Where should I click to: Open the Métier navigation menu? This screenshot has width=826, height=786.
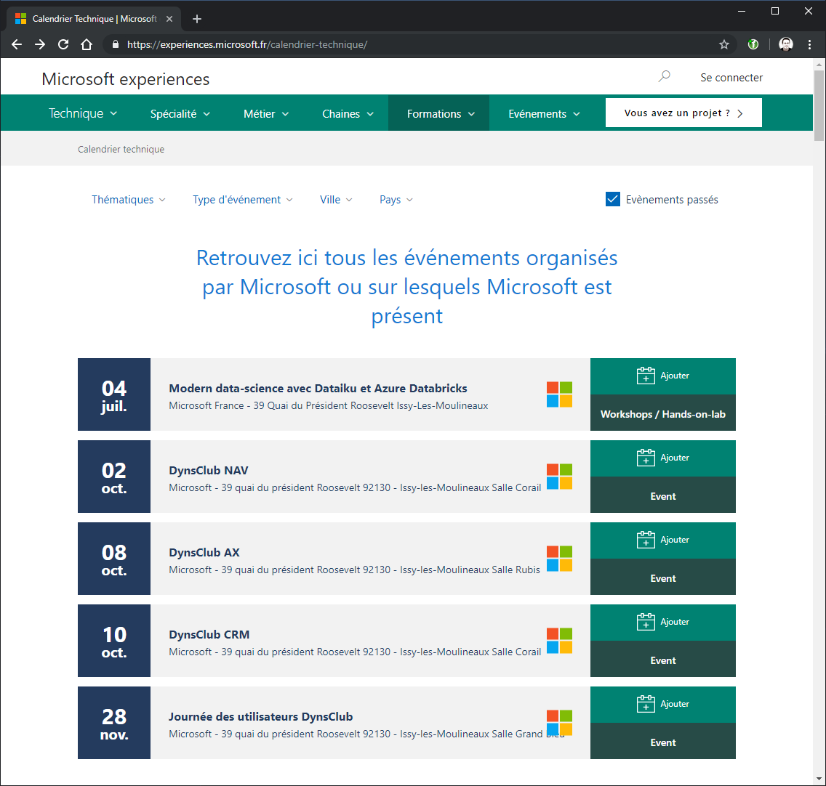tap(266, 114)
